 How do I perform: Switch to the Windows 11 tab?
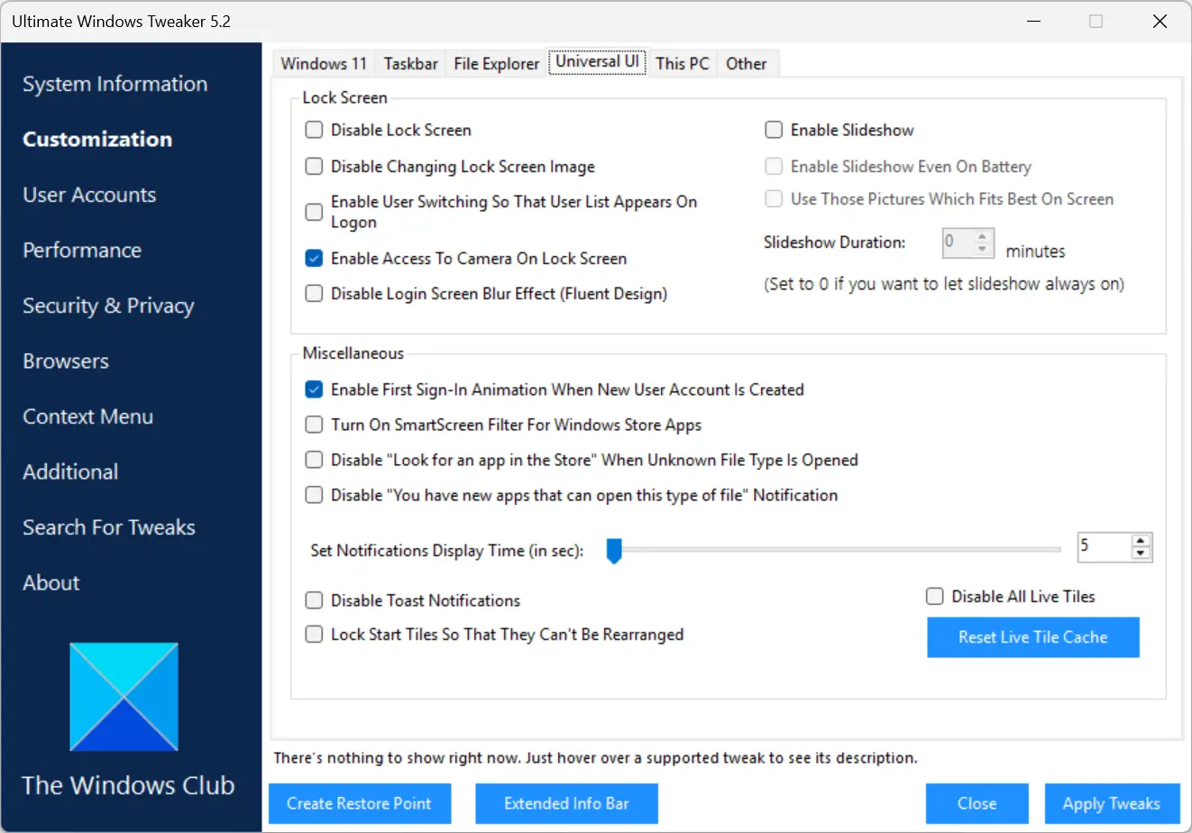[324, 63]
